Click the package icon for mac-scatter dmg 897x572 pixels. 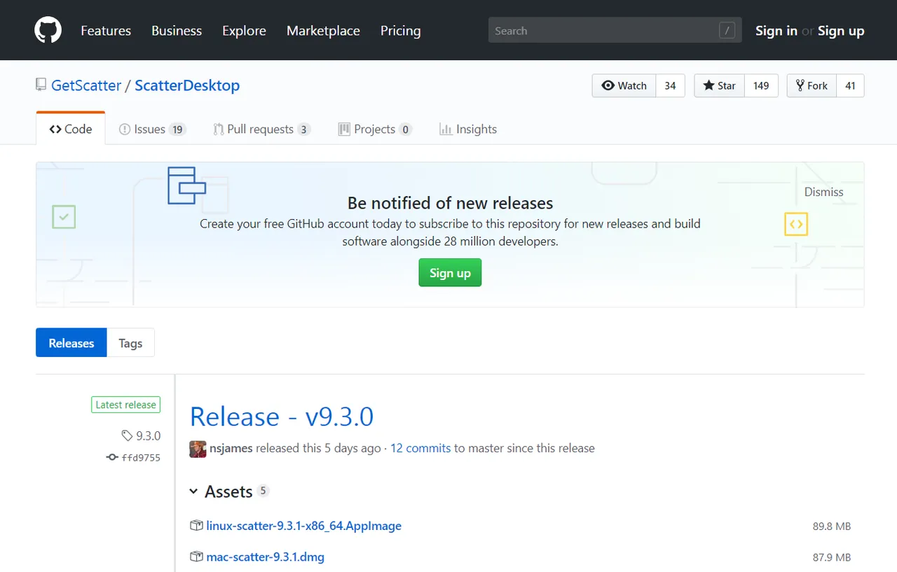(x=196, y=557)
